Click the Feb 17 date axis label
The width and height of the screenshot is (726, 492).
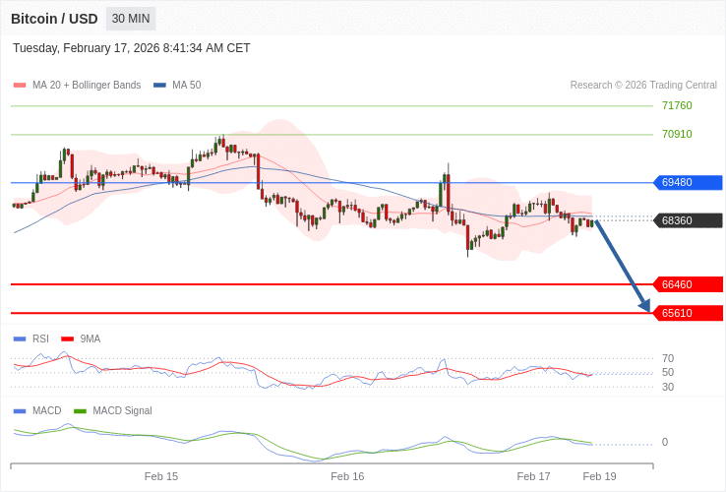click(533, 476)
